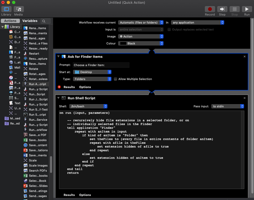This screenshot has height=200, width=254.
Task: Click the Prompt text field
Action: click(101, 65)
